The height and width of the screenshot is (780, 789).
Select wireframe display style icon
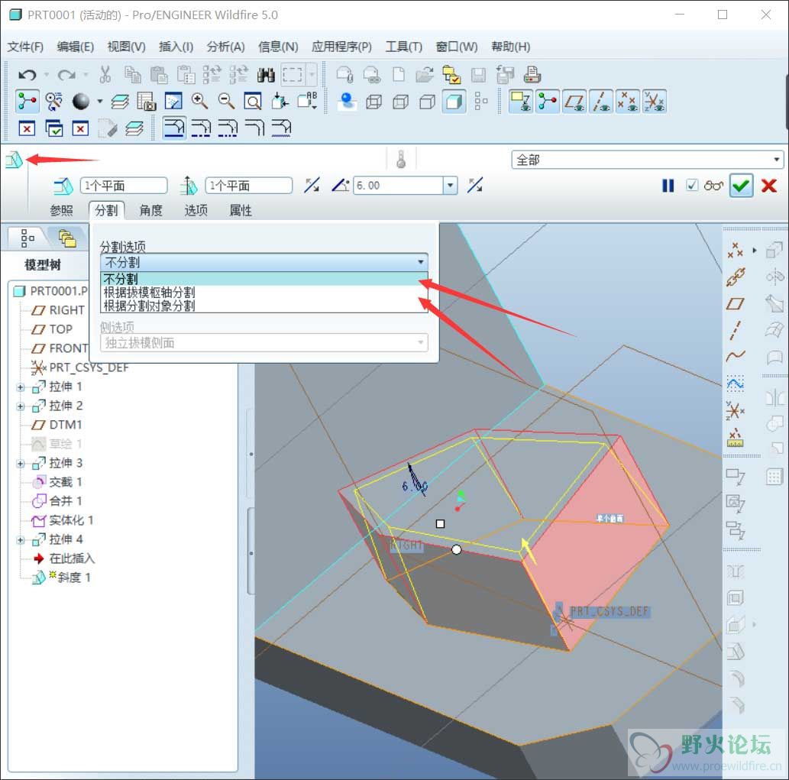coord(373,102)
